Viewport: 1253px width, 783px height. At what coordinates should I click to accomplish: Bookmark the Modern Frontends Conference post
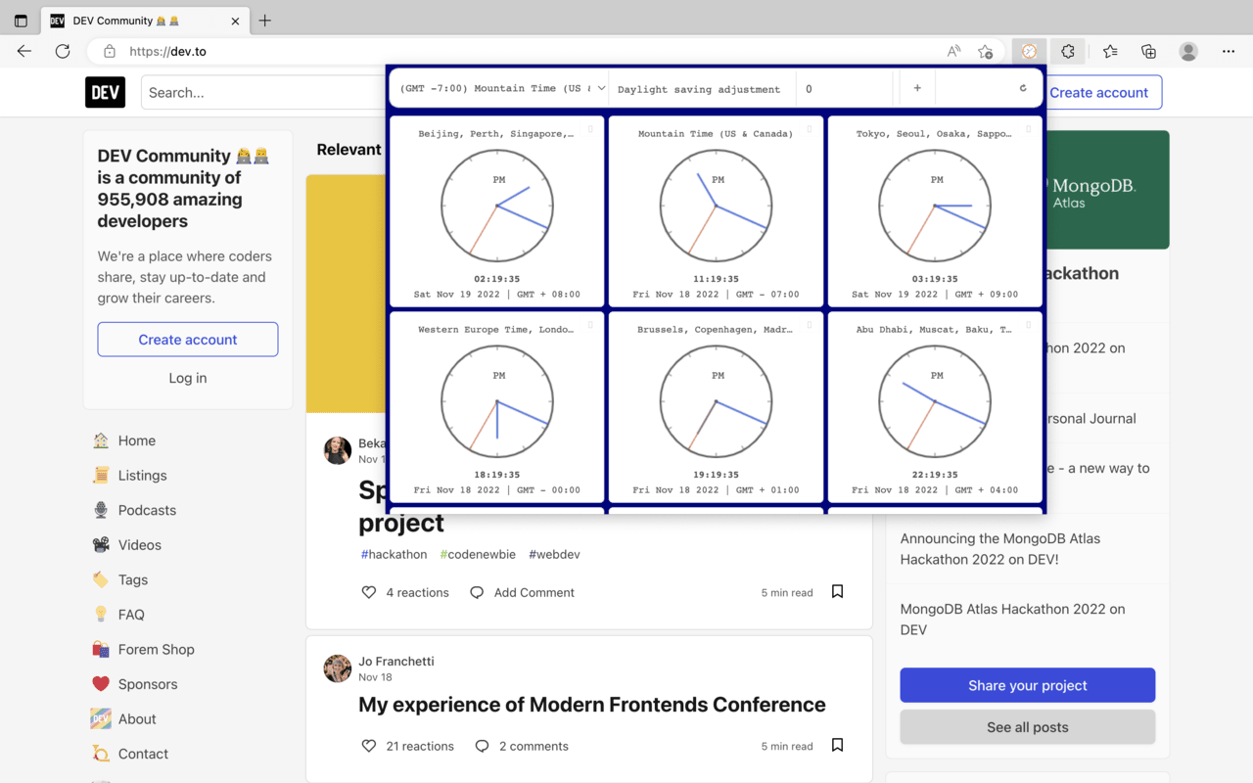[837, 745]
